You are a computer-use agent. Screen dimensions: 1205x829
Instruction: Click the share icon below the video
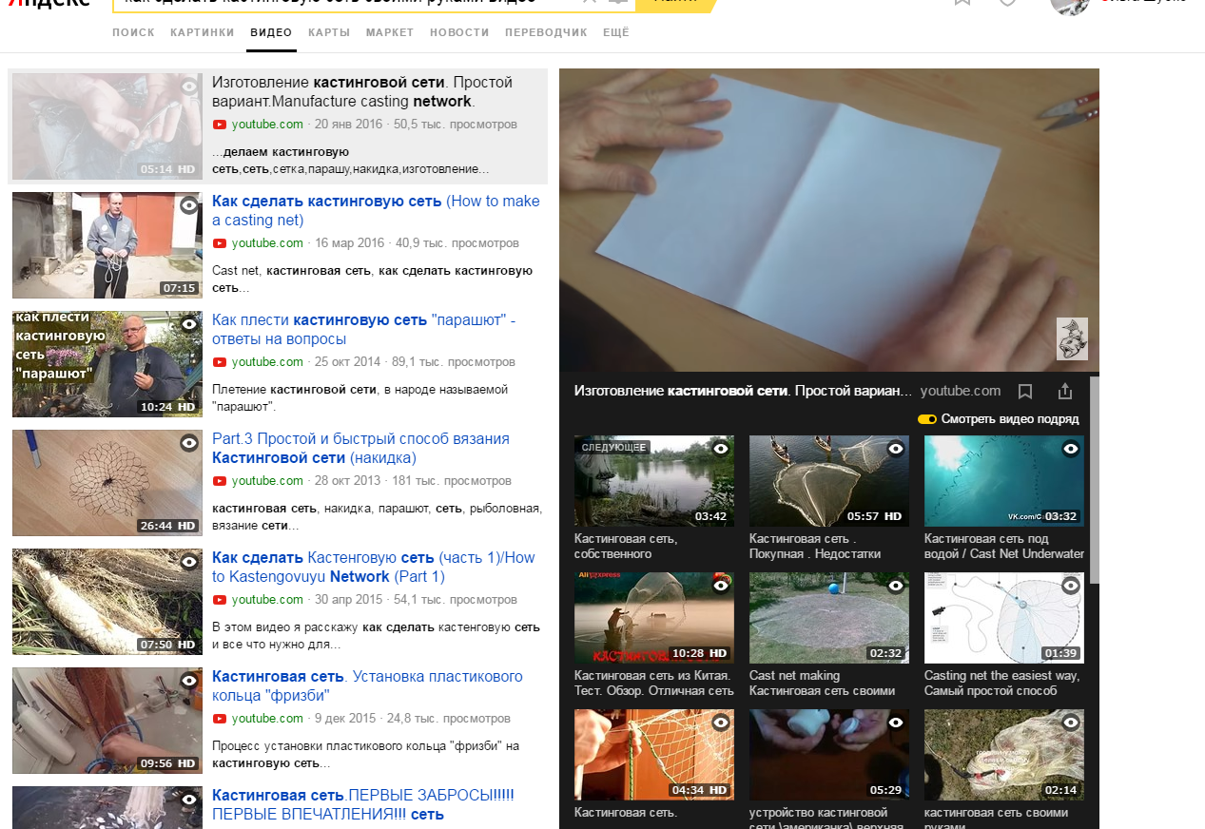[x=1065, y=391]
